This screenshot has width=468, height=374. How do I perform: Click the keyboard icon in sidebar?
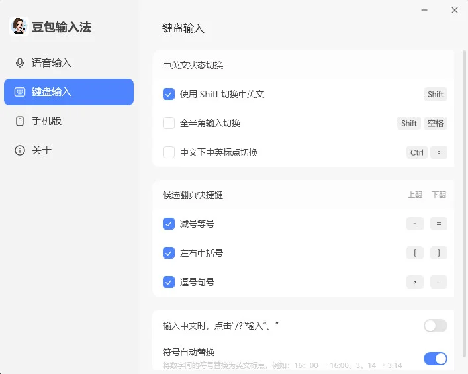(x=20, y=92)
